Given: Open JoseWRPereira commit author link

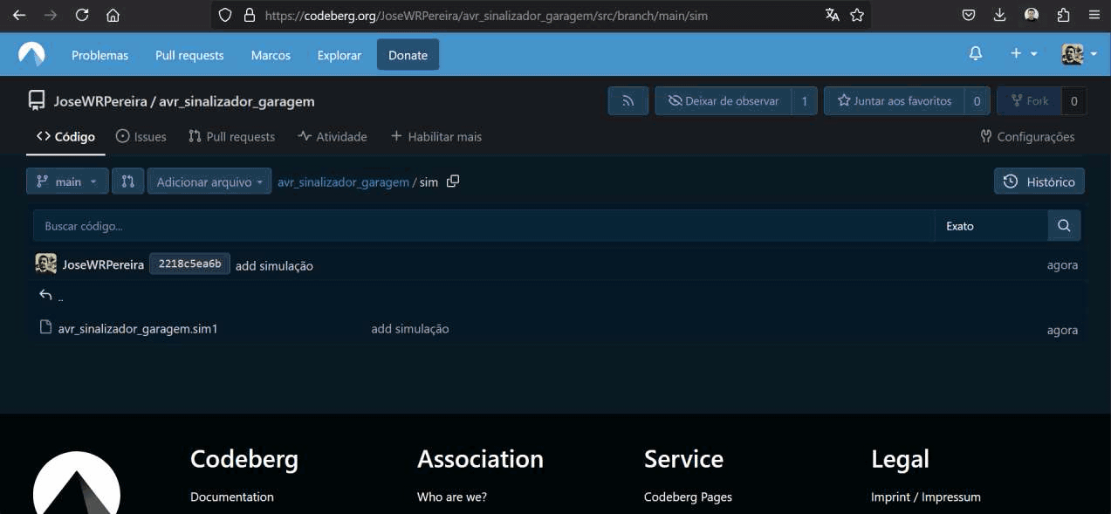Looking at the screenshot, I should tap(103, 264).
